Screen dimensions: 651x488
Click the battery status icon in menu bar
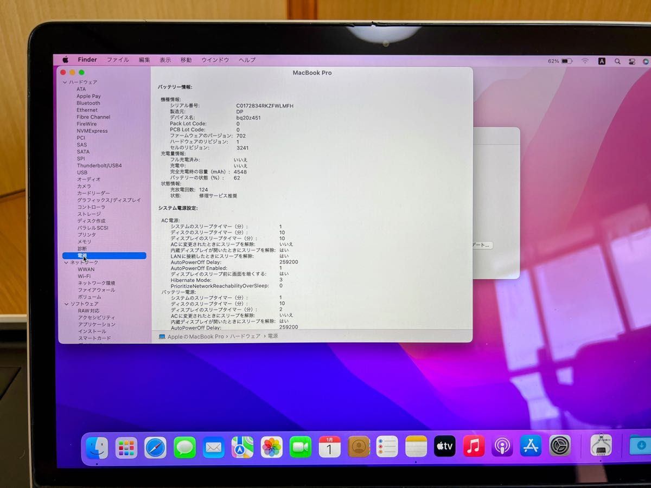coord(567,61)
